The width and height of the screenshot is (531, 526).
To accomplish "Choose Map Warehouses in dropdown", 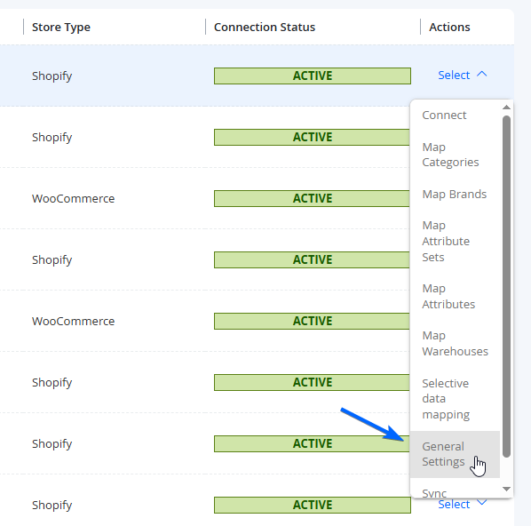I will (455, 343).
